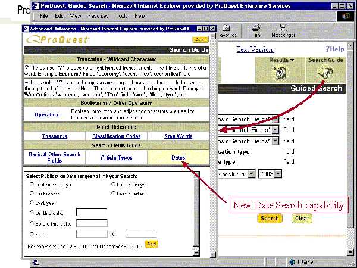
Task: Click the yellow Close button in the Search Guide
Action: click(201, 40)
